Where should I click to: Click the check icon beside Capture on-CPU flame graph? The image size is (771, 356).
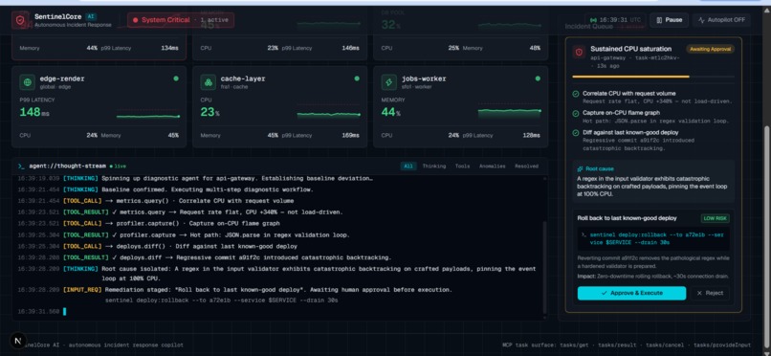click(576, 113)
